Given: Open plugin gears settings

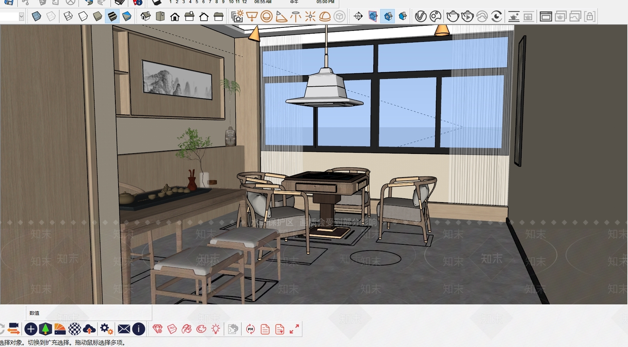Looking at the screenshot, I should click(106, 329).
